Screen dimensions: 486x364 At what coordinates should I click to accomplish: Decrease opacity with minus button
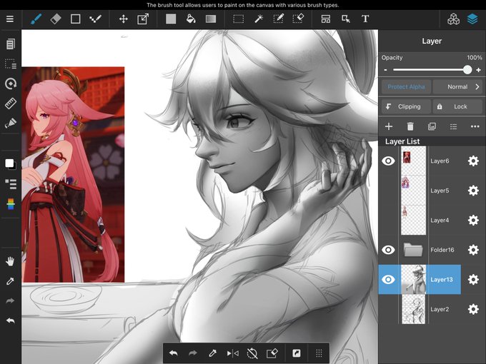tap(385, 70)
